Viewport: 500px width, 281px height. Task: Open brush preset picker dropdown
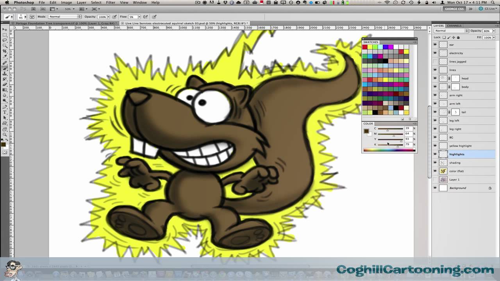tap(25, 17)
